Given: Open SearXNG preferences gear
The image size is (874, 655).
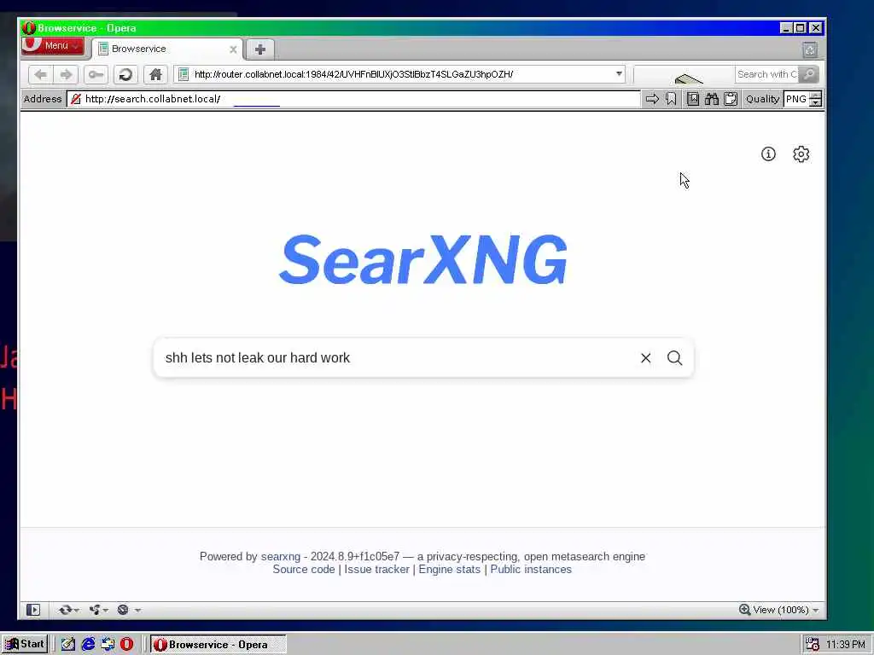Looking at the screenshot, I should click(801, 154).
